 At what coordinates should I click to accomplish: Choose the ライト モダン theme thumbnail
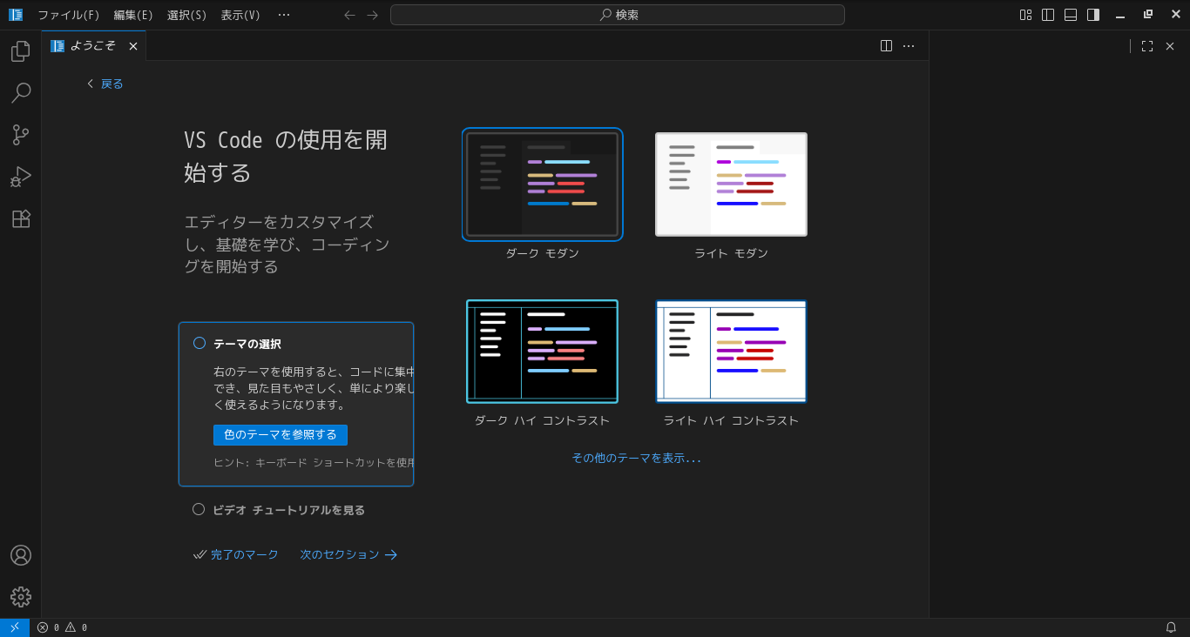click(731, 184)
